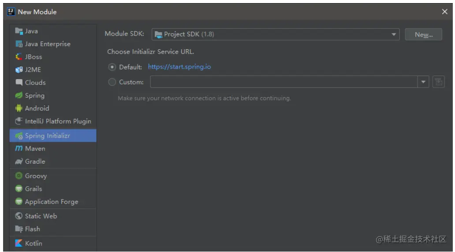Expand the Custom URL history dropdown arrow
455x252 pixels.
(x=423, y=82)
